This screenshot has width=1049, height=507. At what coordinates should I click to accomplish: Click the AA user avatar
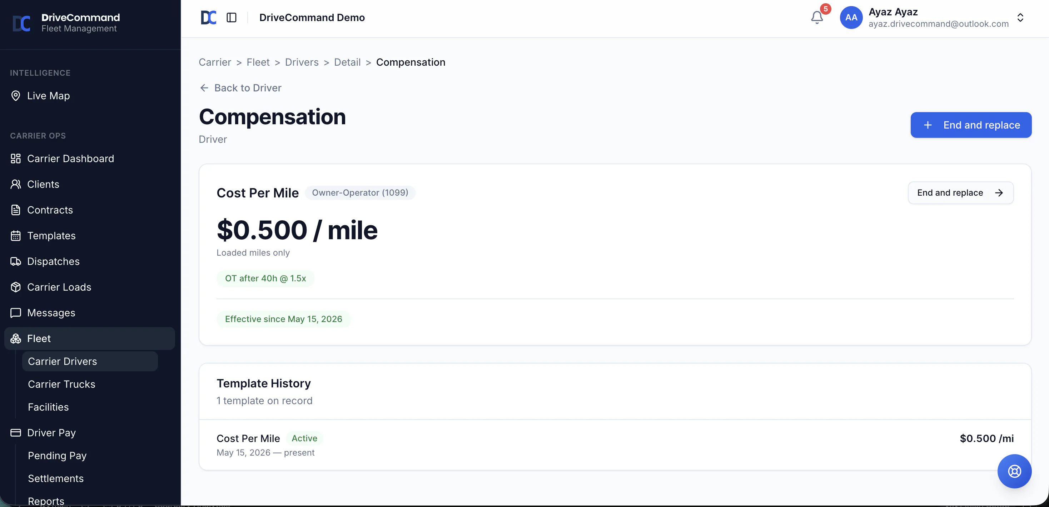pyautogui.click(x=851, y=17)
